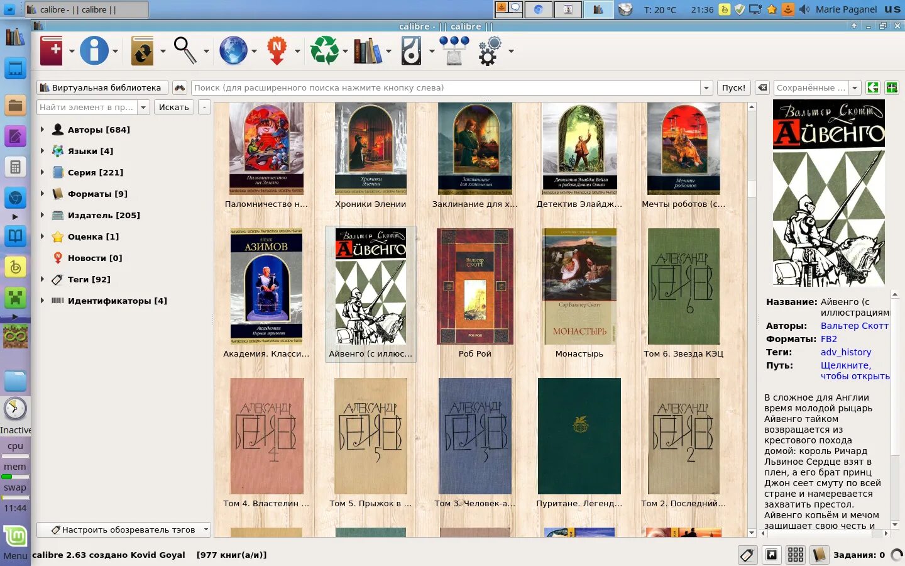Click the Пуск! search button
Image resolution: width=905 pixels, height=566 pixels.
tap(733, 87)
